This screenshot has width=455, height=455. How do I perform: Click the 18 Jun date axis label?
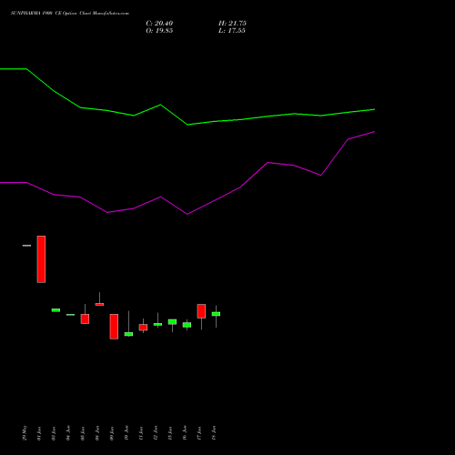[x=214, y=433]
